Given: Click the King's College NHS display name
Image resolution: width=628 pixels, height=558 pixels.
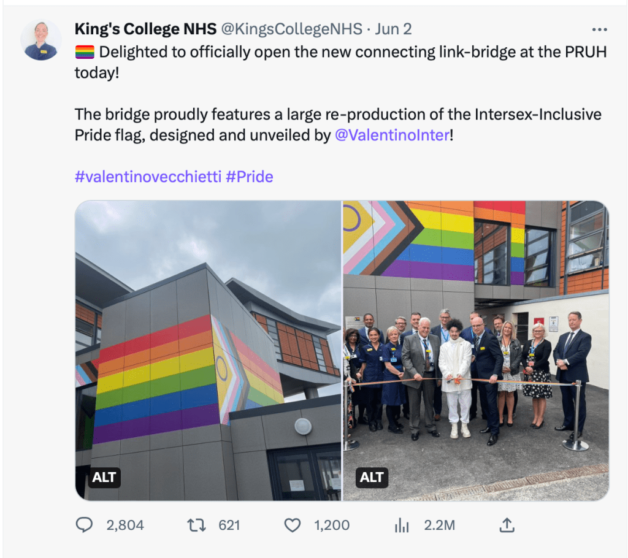Looking at the screenshot, I should 145,29.
